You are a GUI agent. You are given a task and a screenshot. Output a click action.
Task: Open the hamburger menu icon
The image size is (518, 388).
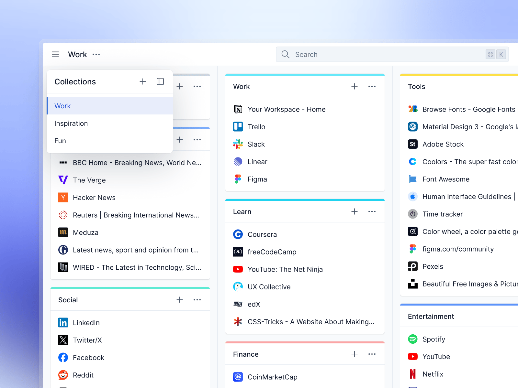coord(55,54)
